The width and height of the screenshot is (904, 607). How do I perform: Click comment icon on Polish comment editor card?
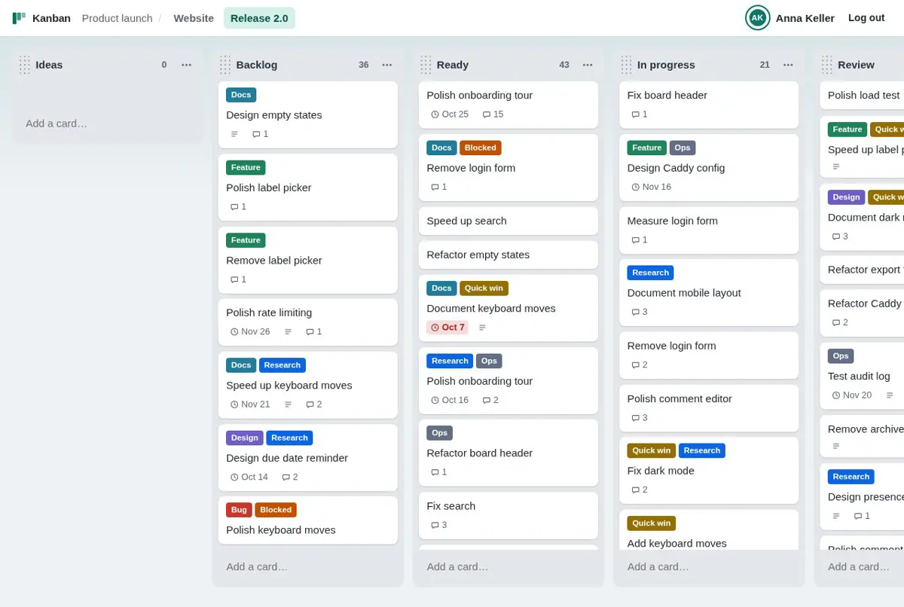[x=635, y=418]
